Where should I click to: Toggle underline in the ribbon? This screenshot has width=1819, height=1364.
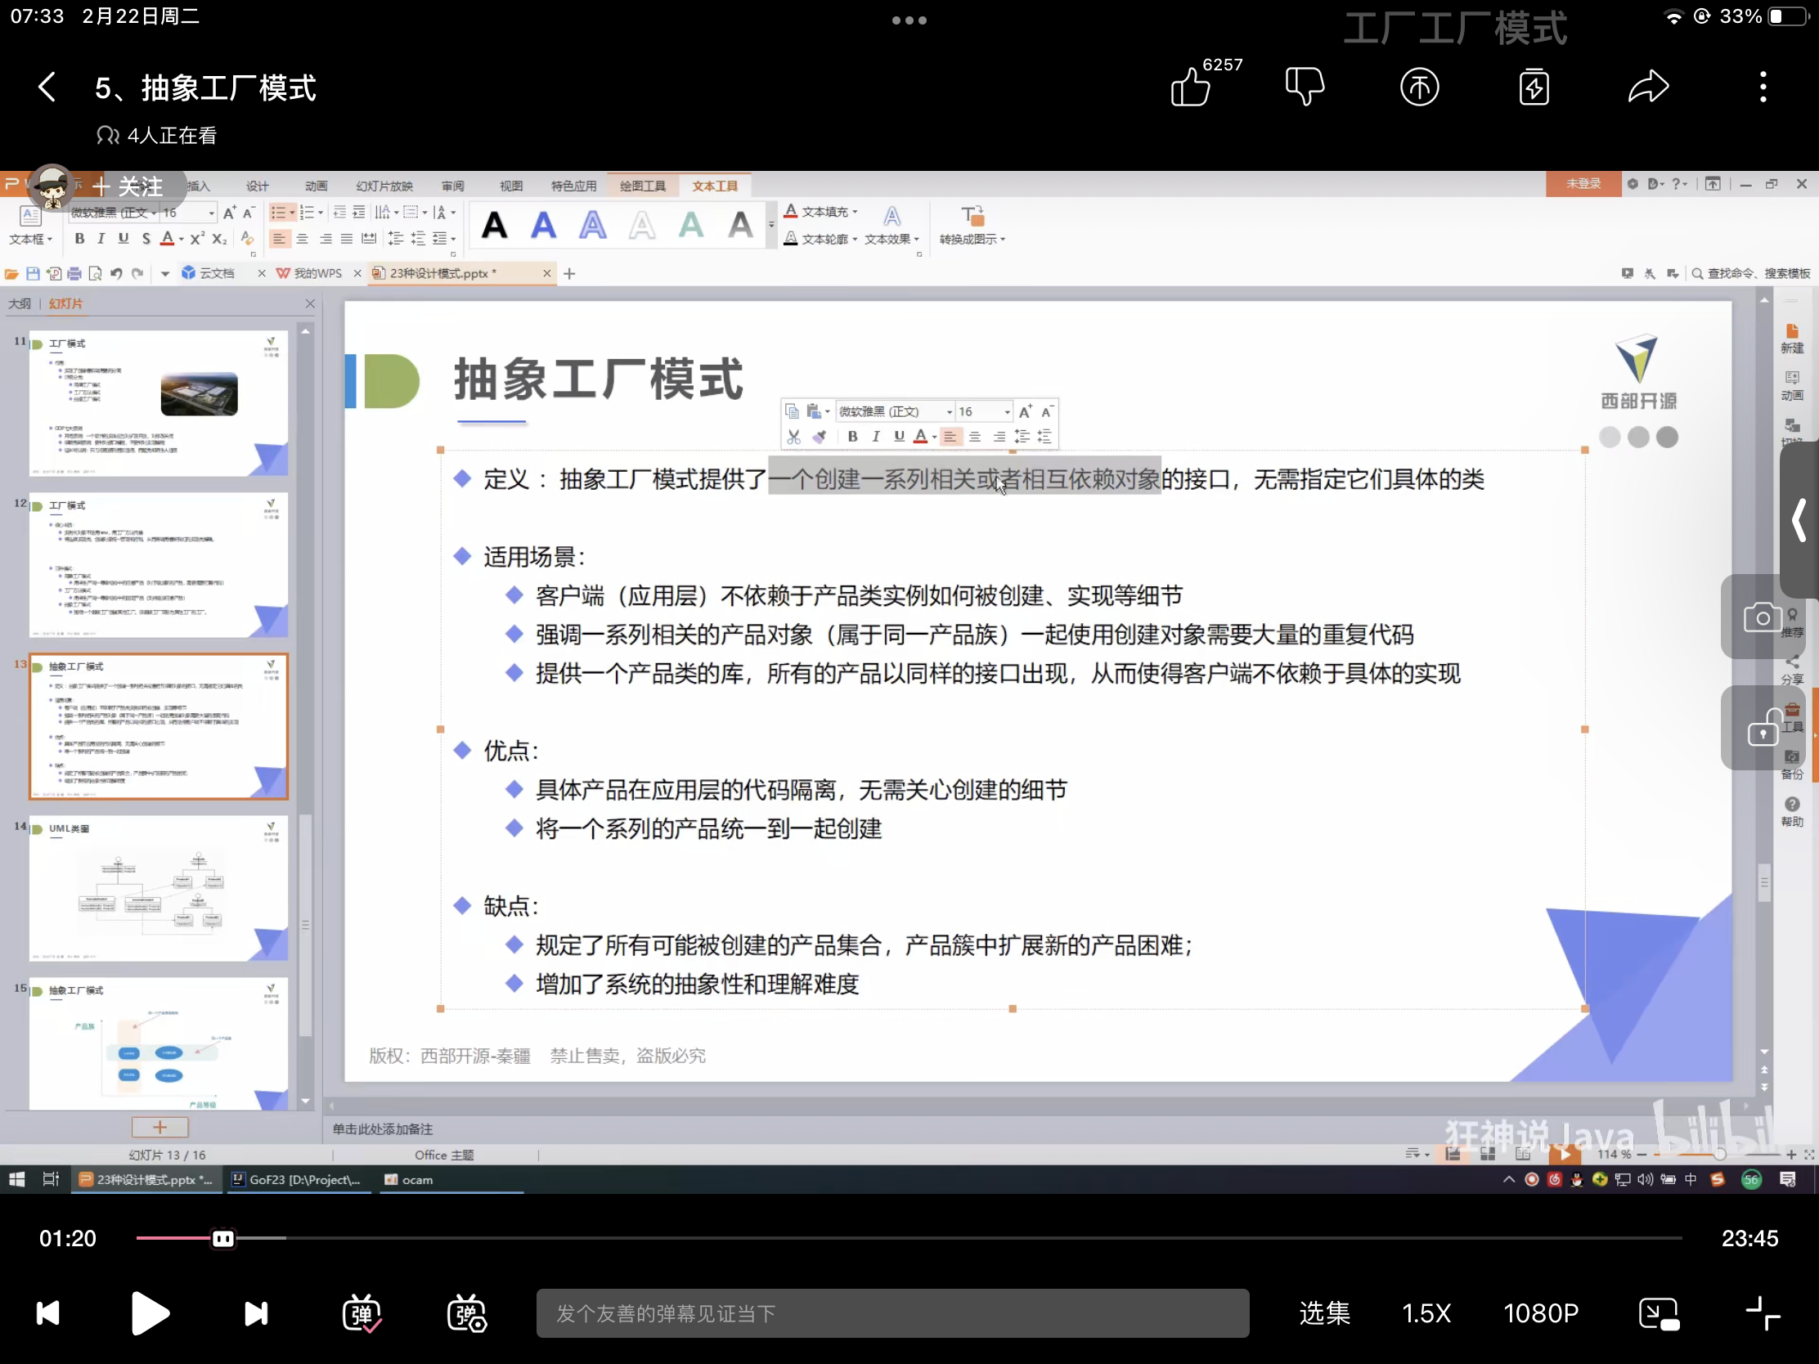click(x=124, y=239)
